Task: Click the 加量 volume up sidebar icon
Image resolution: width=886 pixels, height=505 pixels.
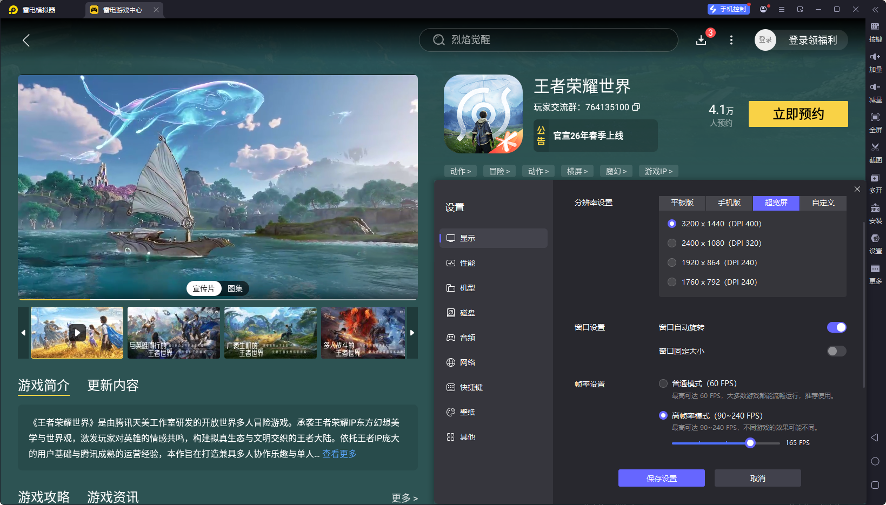Action: coord(876,62)
